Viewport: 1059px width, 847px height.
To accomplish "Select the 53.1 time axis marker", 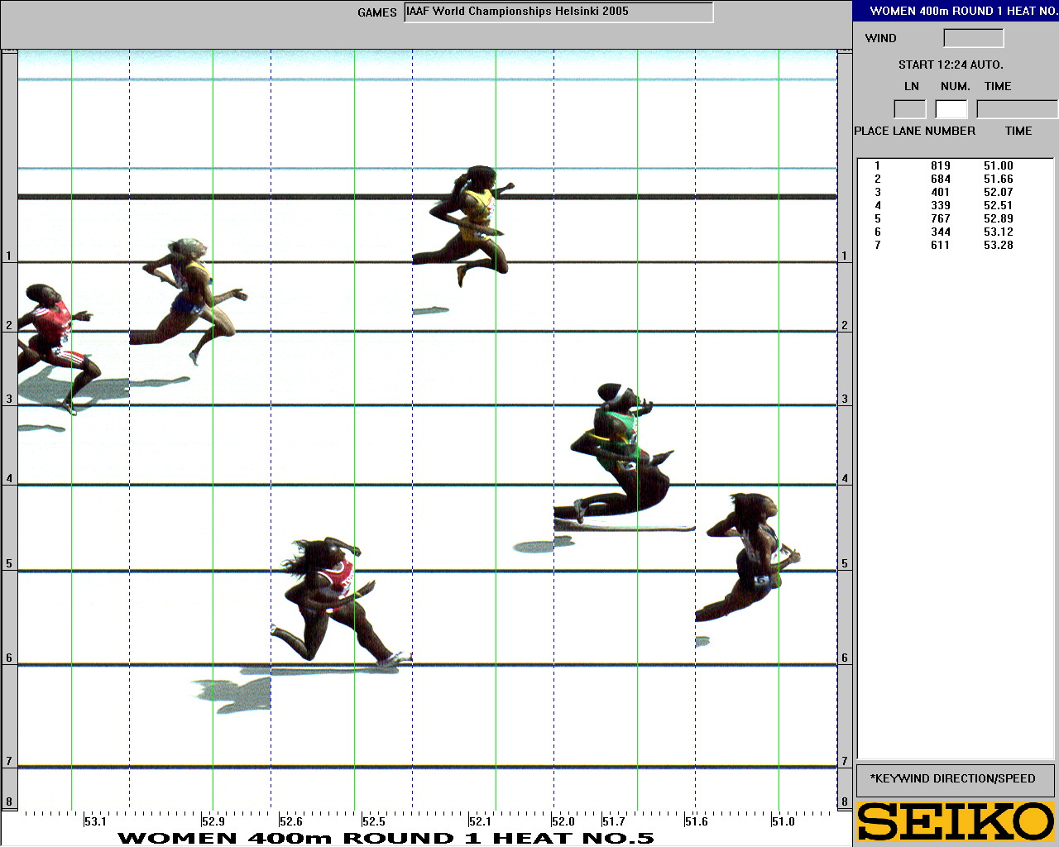I will coord(95,821).
